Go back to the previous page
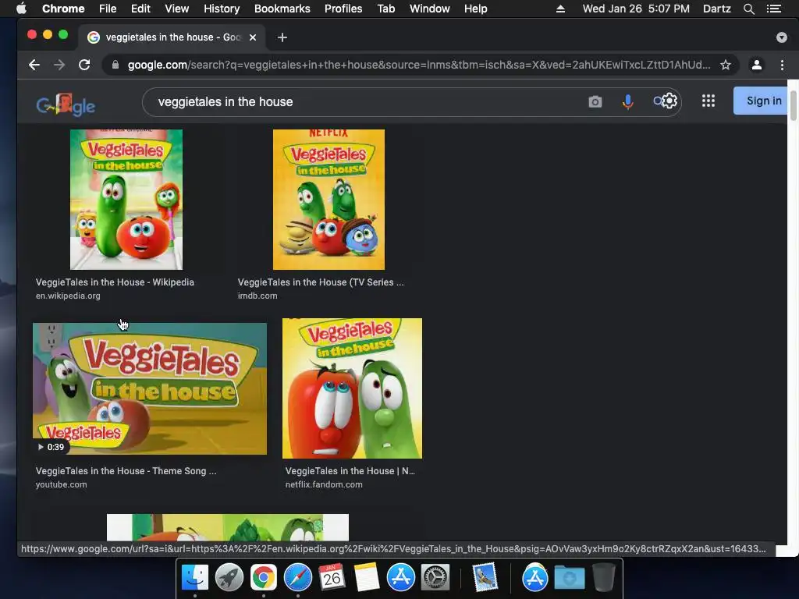The height and width of the screenshot is (599, 799). pyautogui.click(x=34, y=65)
